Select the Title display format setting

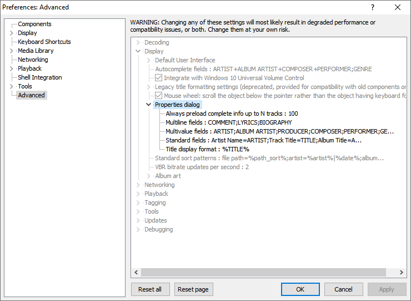click(207, 149)
